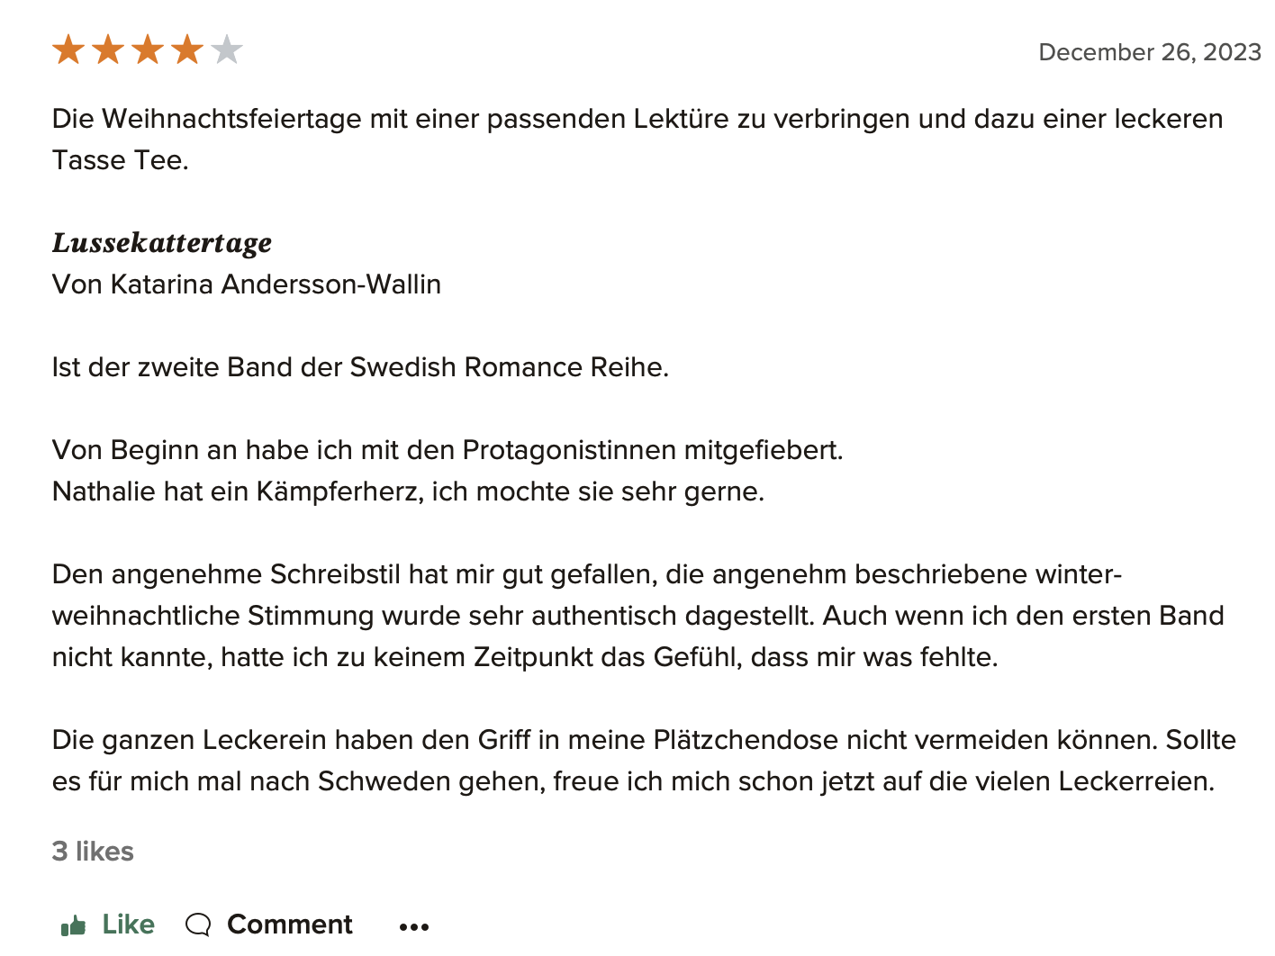
Task: Click the final paragraph about the Plätzchendose
Action: tap(643, 760)
